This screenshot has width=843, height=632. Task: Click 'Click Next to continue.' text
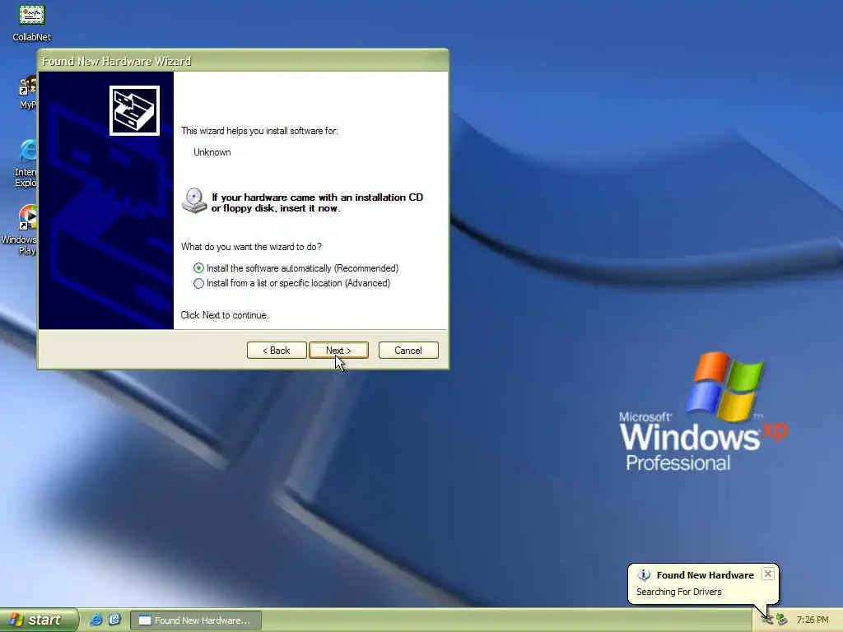(x=224, y=315)
